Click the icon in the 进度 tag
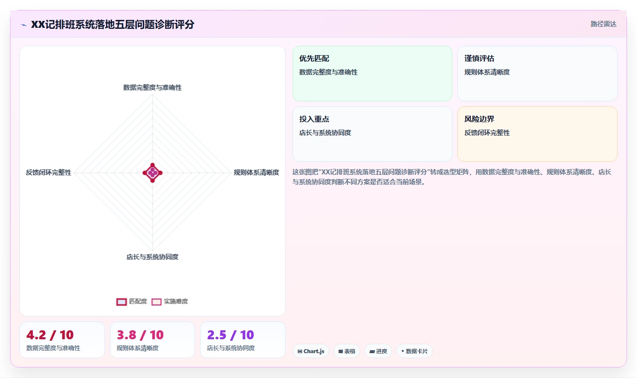The height and width of the screenshot is (378, 637). tap(372, 351)
